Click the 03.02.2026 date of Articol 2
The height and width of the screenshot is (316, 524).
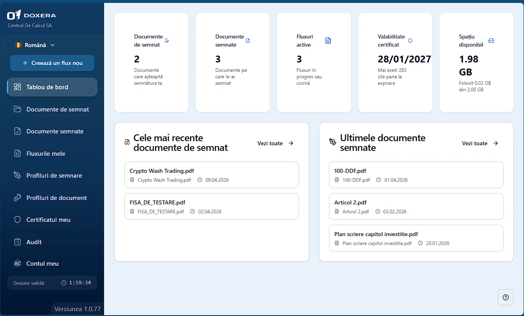pos(395,212)
